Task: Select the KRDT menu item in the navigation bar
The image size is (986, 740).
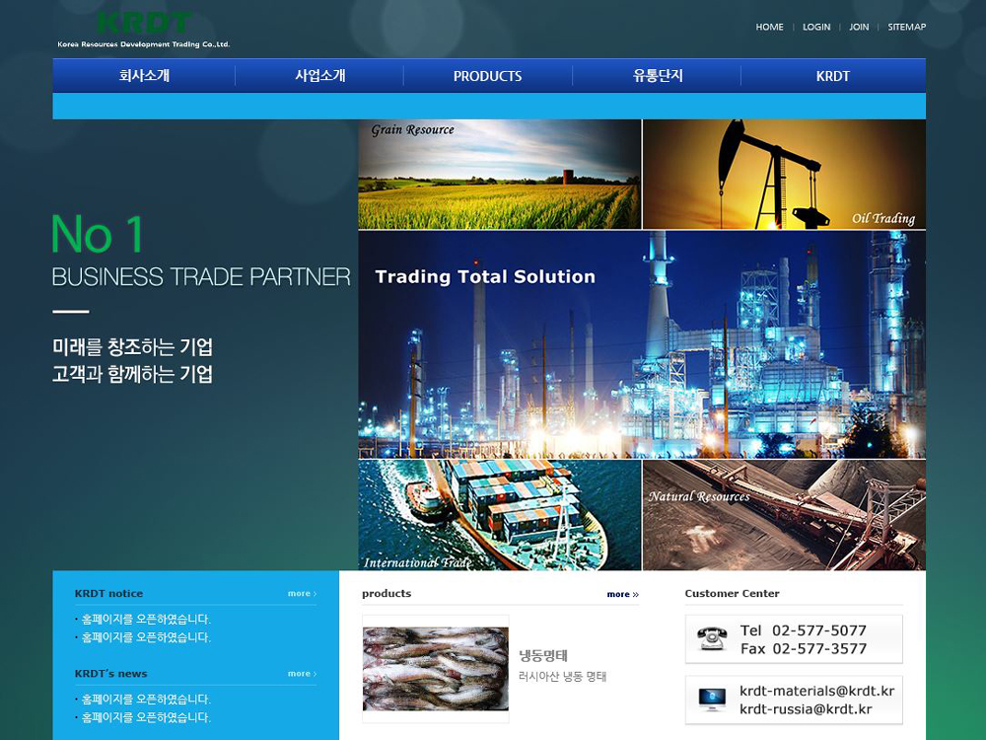Action: [x=832, y=76]
